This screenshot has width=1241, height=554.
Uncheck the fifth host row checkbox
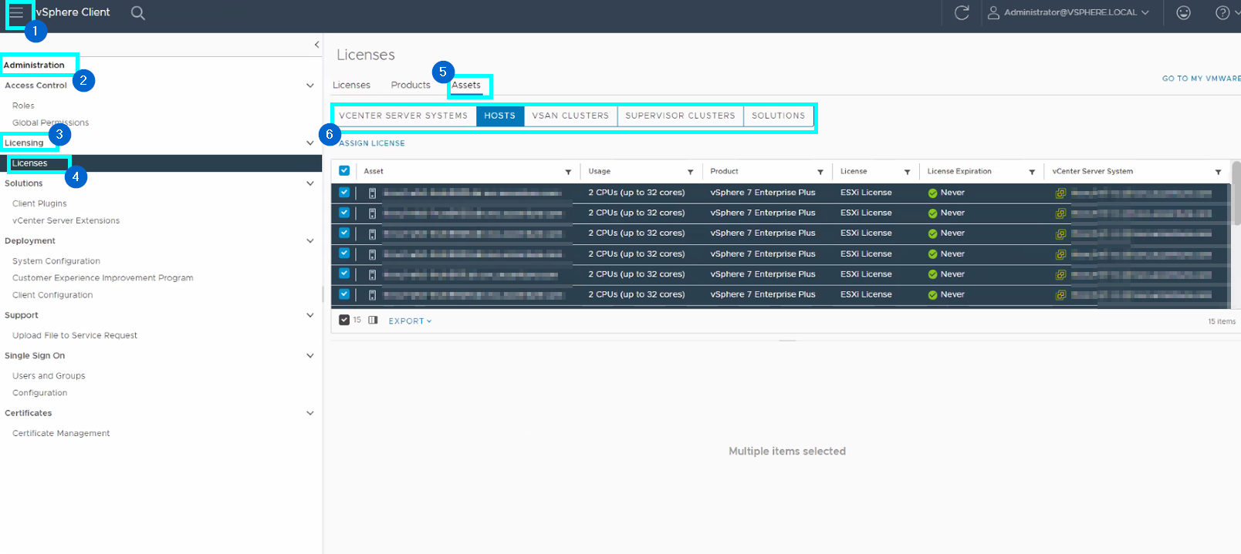point(344,274)
